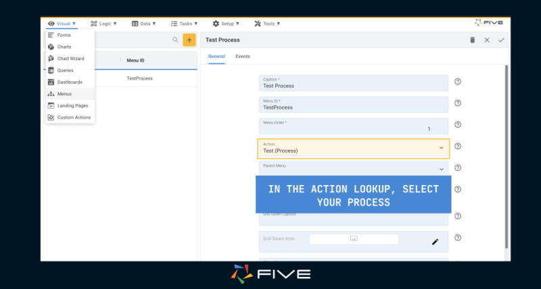The height and width of the screenshot is (289, 541).
Task: Open Landing Pages menu entry
Action: 70,105
